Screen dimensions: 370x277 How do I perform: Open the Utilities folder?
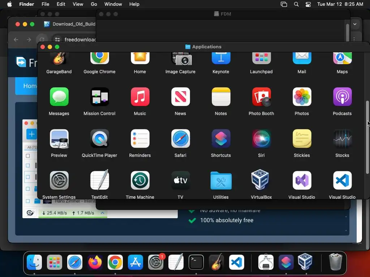221,180
